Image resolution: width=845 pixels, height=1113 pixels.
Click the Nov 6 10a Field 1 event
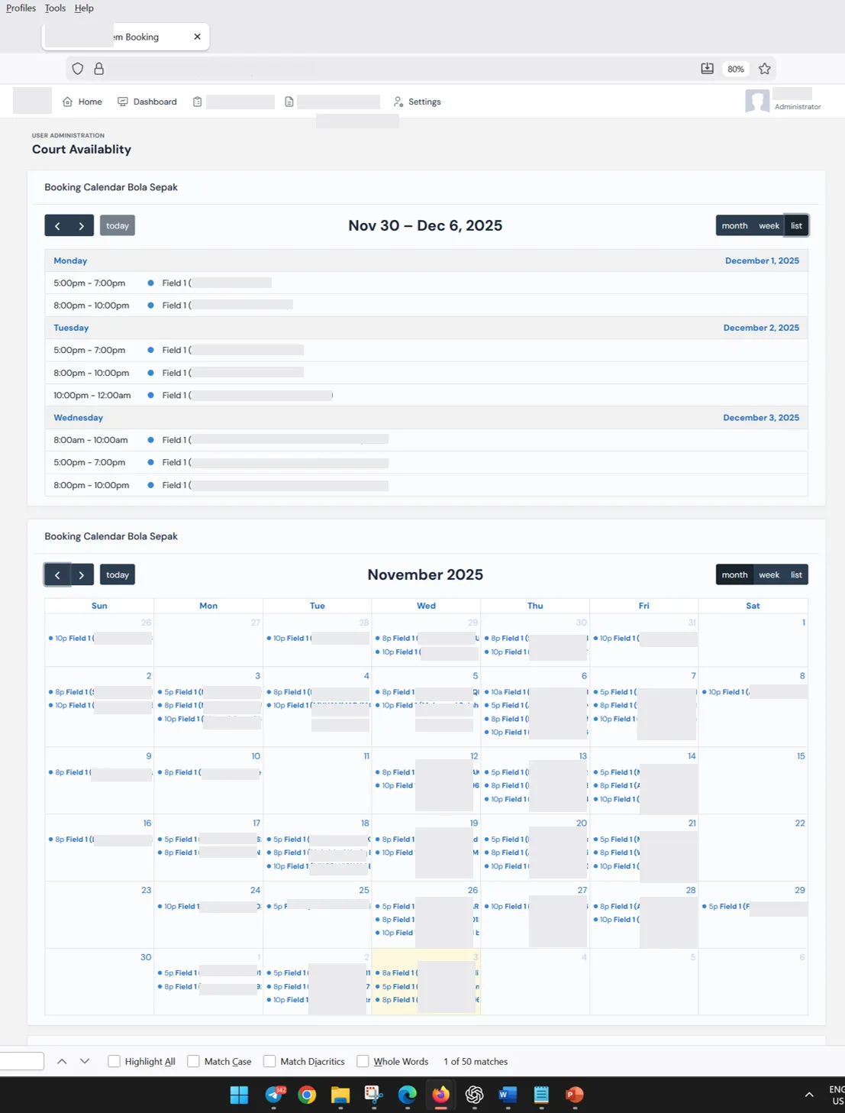(536, 692)
